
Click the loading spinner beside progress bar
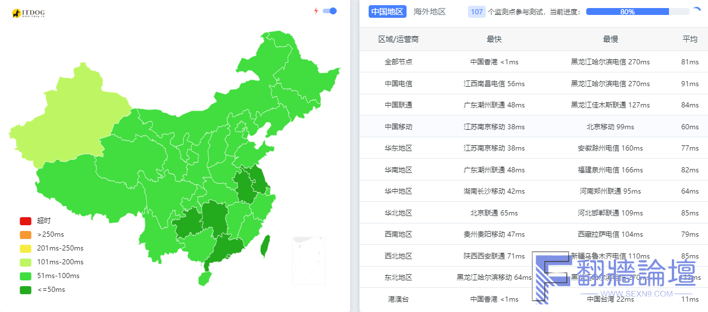pyautogui.click(x=697, y=11)
